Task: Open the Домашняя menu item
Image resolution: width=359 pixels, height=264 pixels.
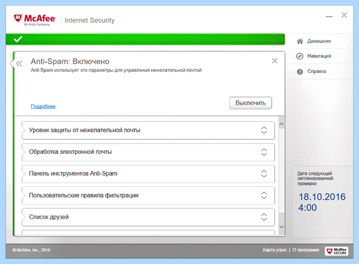Action: [x=319, y=41]
